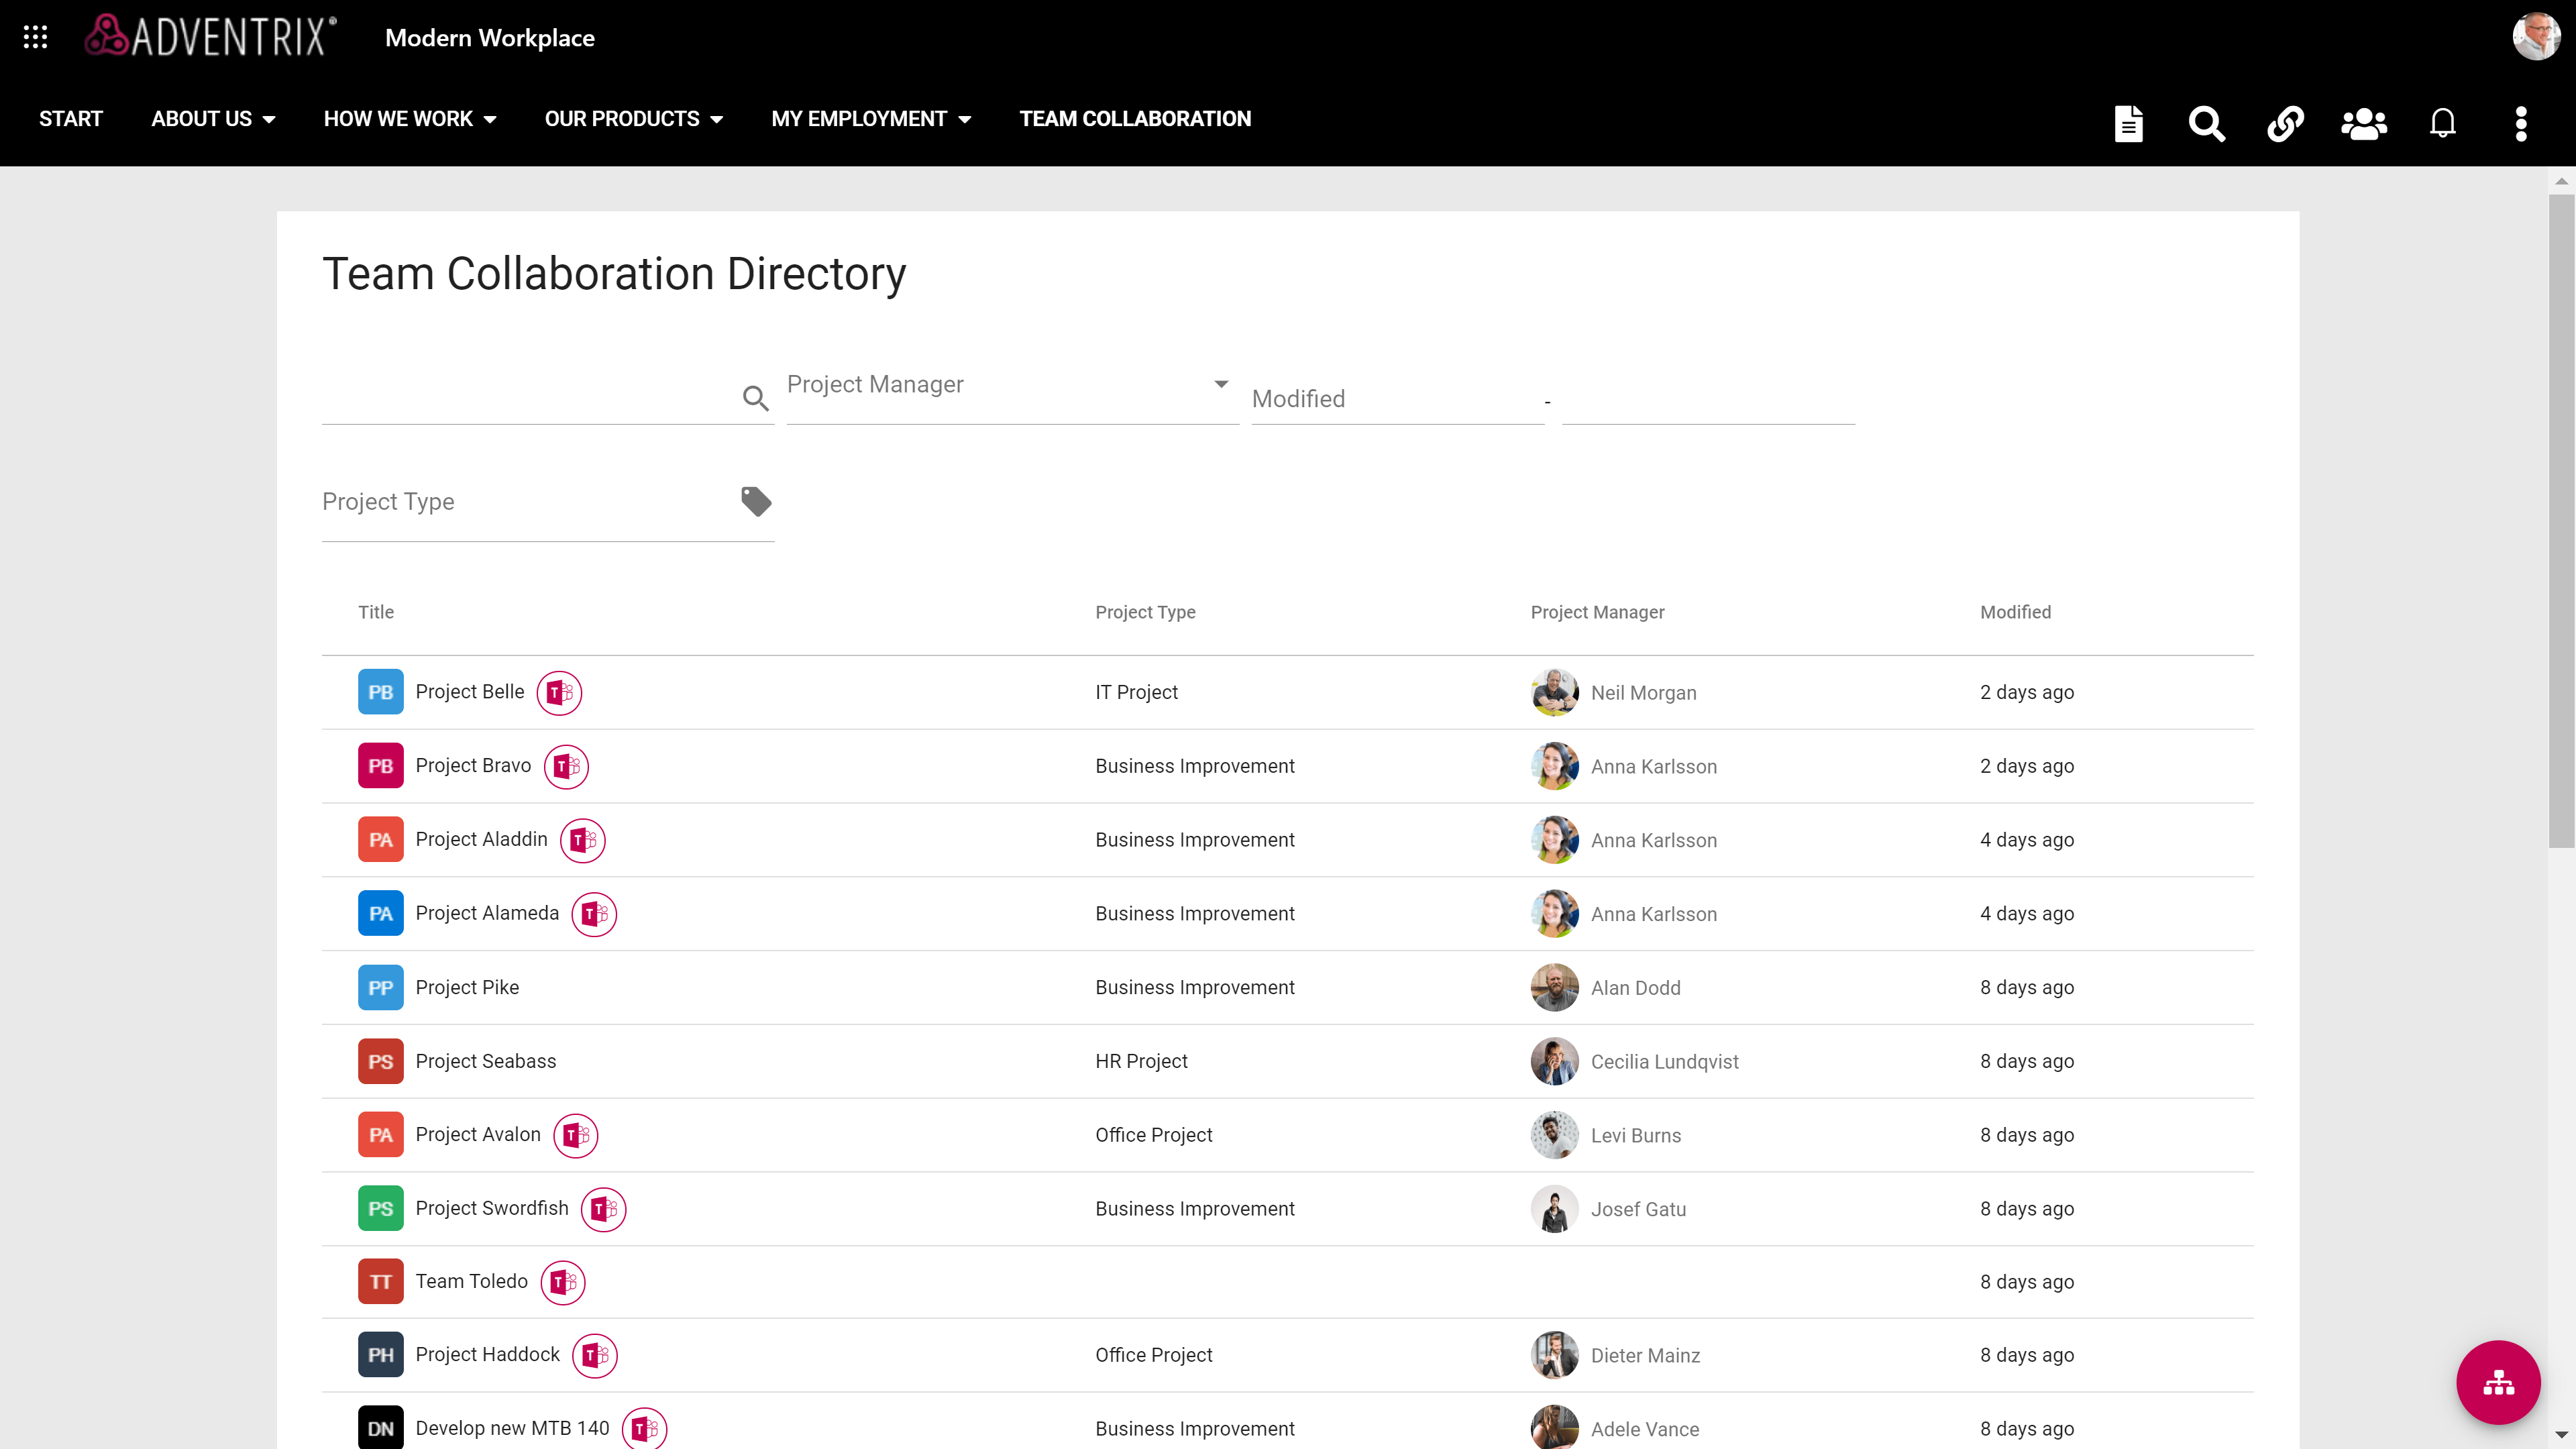The image size is (2576, 1449).
Task: Click the scrollbar down arrow
Action: pos(2560,1435)
